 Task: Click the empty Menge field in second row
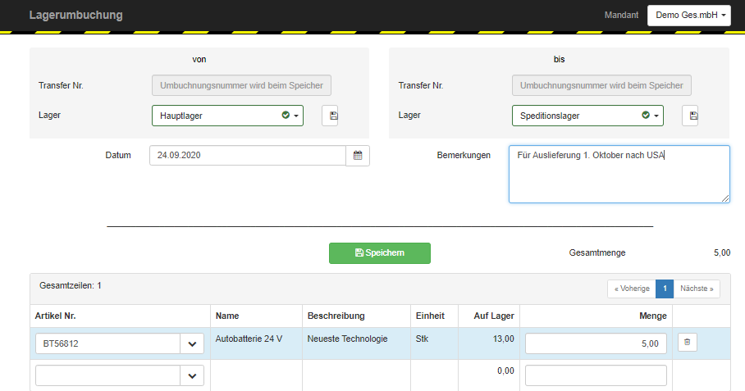tap(596, 375)
